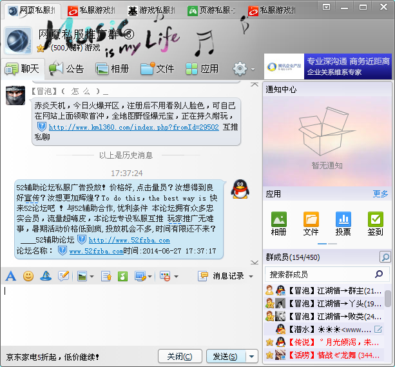The height and width of the screenshot is (367, 395).
Task: Expand screen capture options arrow
Action: click(150, 277)
